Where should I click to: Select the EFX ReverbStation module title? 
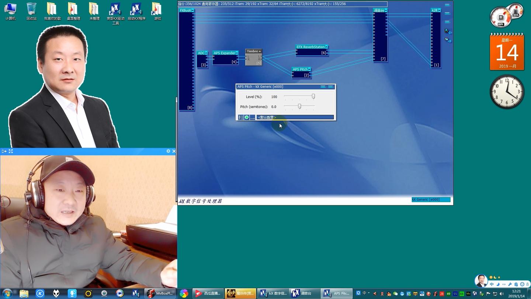pyautogui.click(x=310, y=47)
